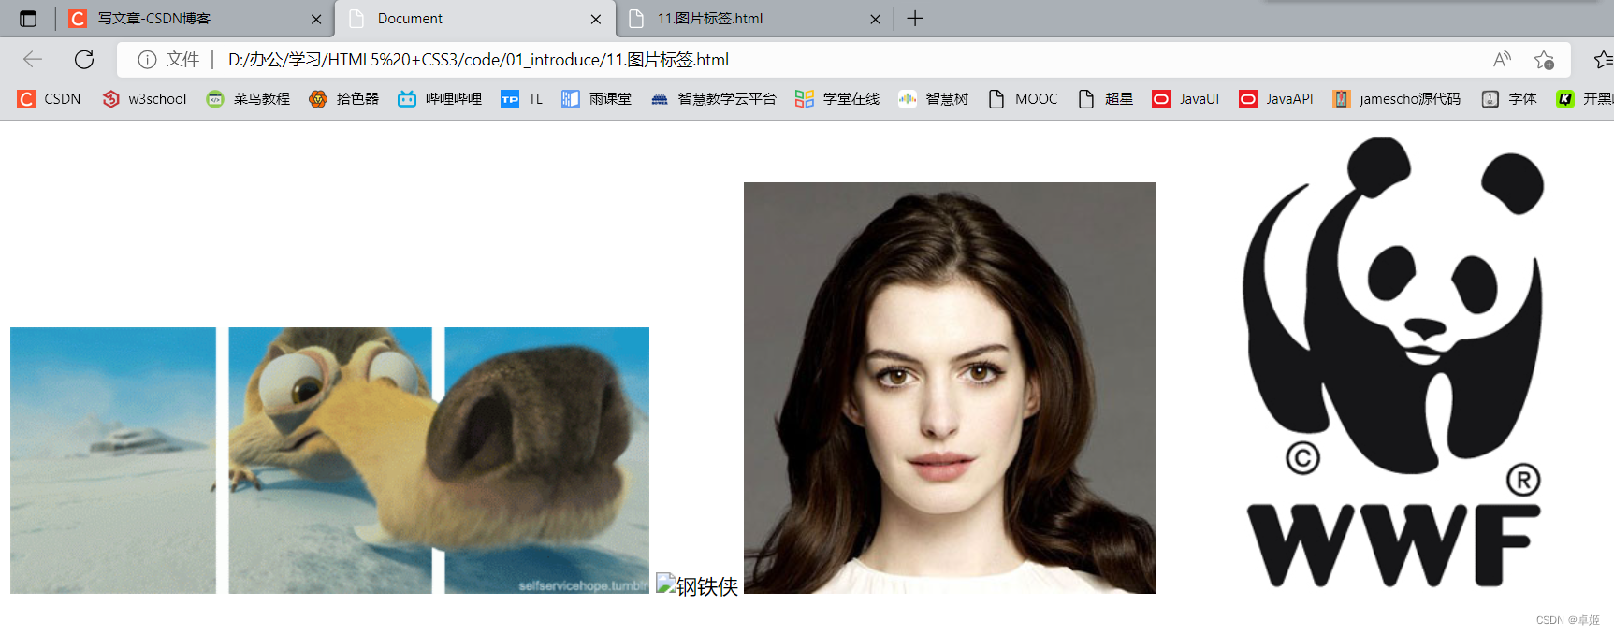
Task: Open a new browser tab
Action: 915,19
